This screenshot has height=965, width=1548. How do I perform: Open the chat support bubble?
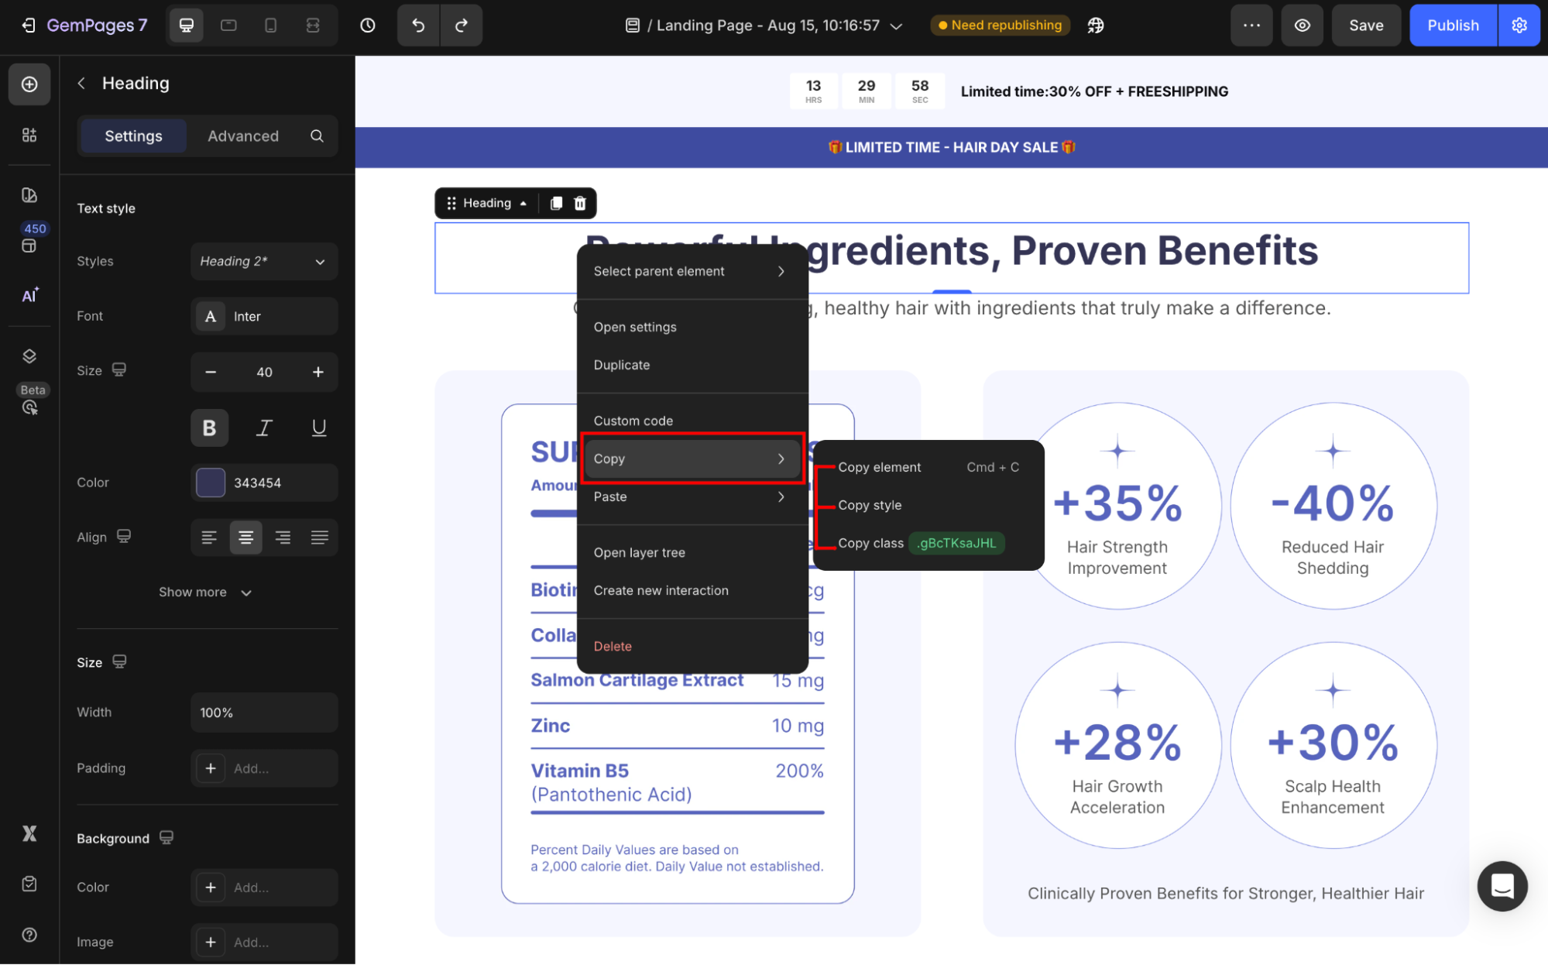(x=1502, y=885)
